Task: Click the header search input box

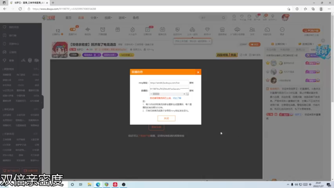Action: (x=210, y=18)
